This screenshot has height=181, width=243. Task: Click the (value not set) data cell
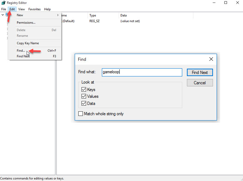pos(130,21)
